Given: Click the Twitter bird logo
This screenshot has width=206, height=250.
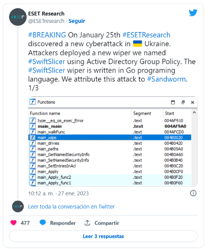Looking at the screenshot, I should 193,13.
